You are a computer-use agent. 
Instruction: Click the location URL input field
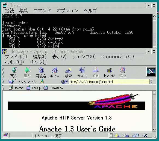point(109,82)
